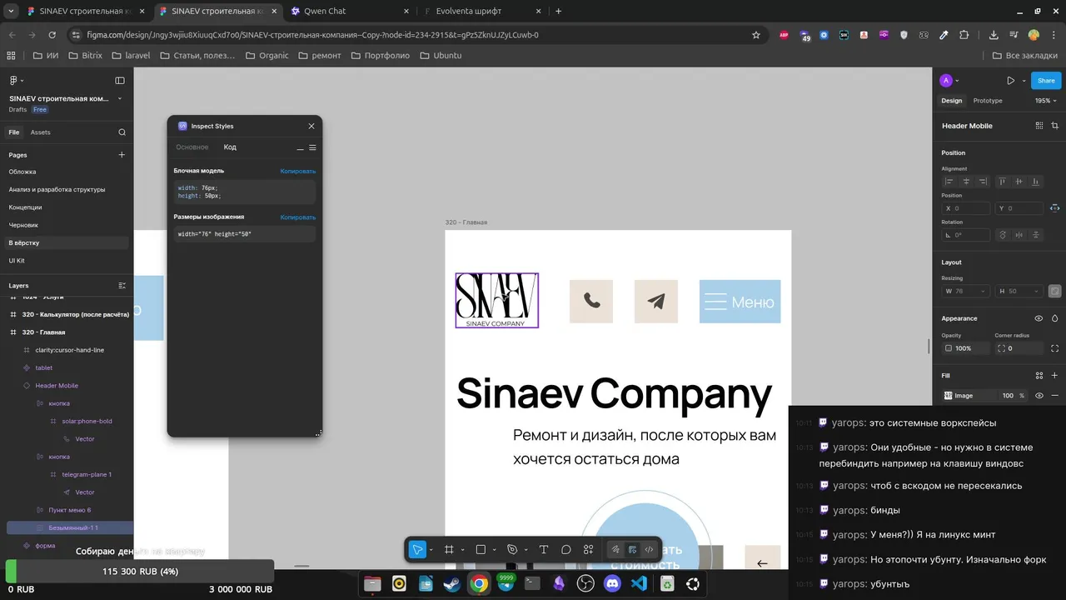Toggle individual corner radius controls
Image resolution: width=1066 pixels, height=600 pixels.
[1055, 348]
